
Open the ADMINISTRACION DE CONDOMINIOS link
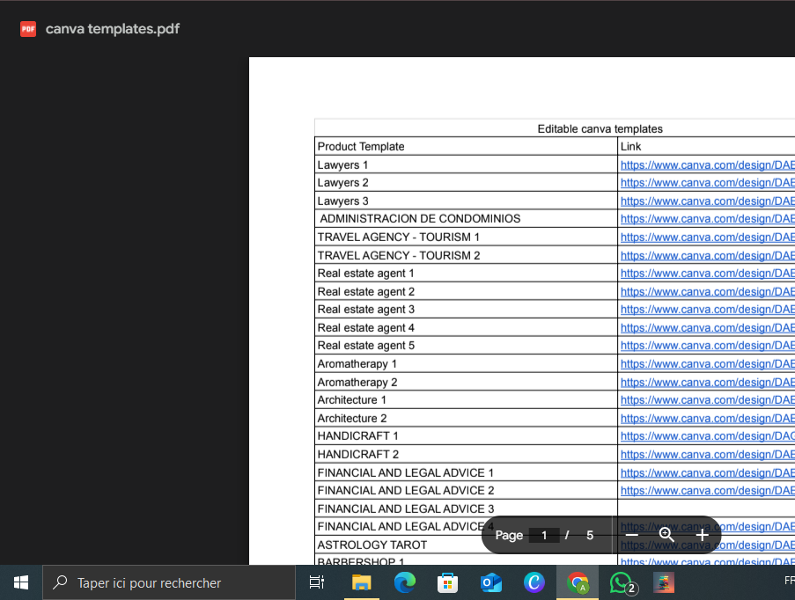(708, 219)
